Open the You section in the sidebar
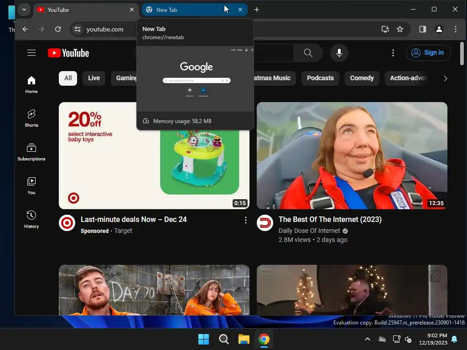Screen dimensions: 467x350 (31, 186)
